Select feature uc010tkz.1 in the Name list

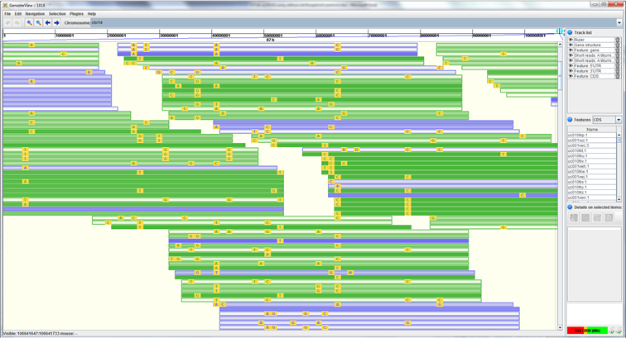(x=592, y=192)
